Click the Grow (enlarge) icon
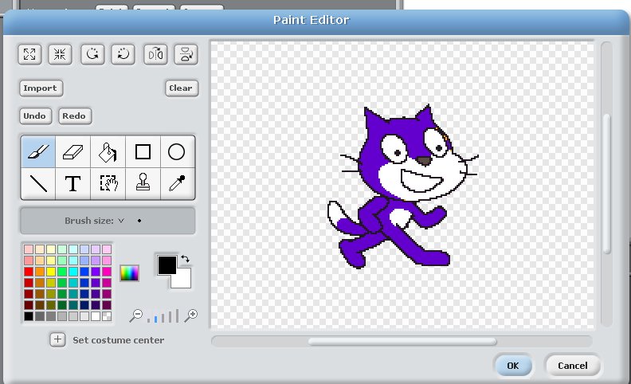This screenshot has height=384, width=631. 29,54
